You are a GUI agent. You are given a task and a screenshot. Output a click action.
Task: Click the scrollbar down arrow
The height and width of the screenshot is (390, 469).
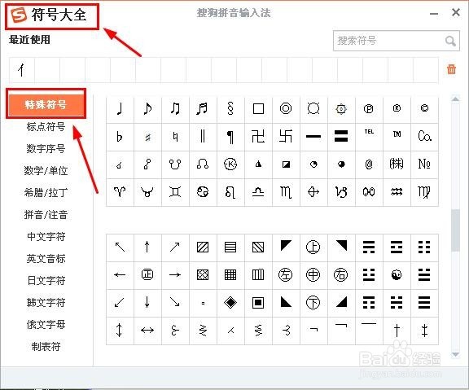[455, 355]
